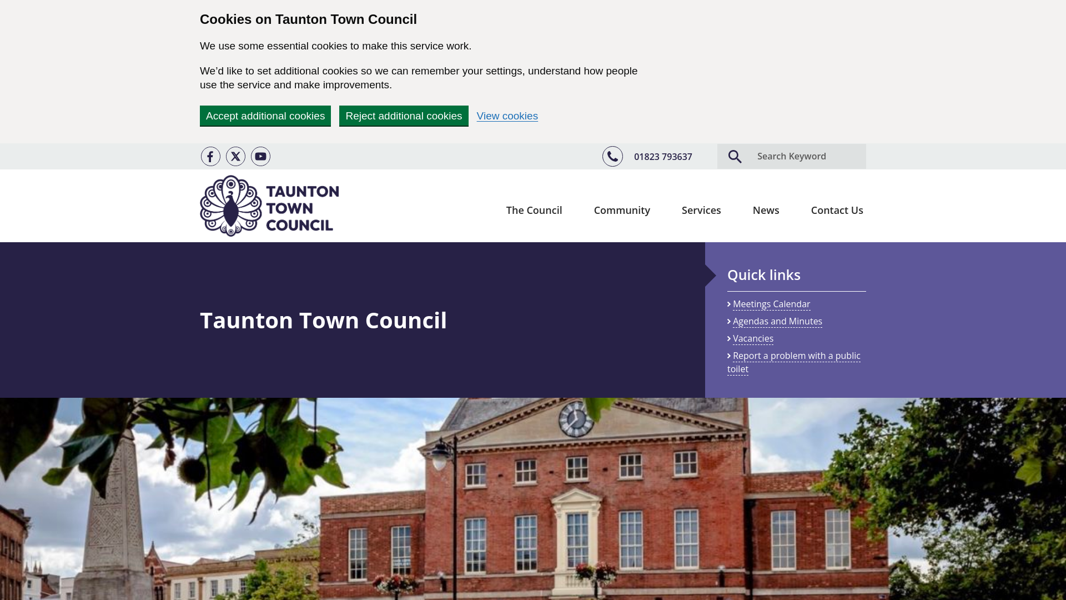Open the Contact Us menu item
The image size is (1066, 600).
(837, 210)
